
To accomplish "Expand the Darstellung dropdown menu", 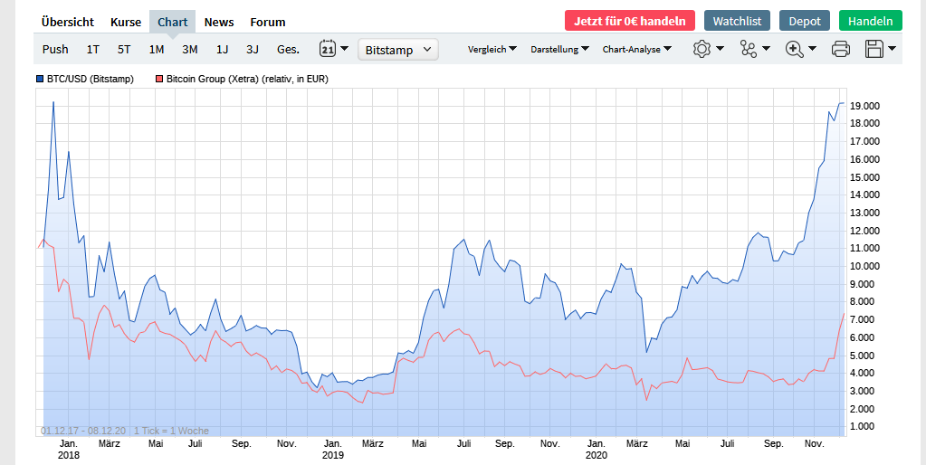I will click(559, 49).
